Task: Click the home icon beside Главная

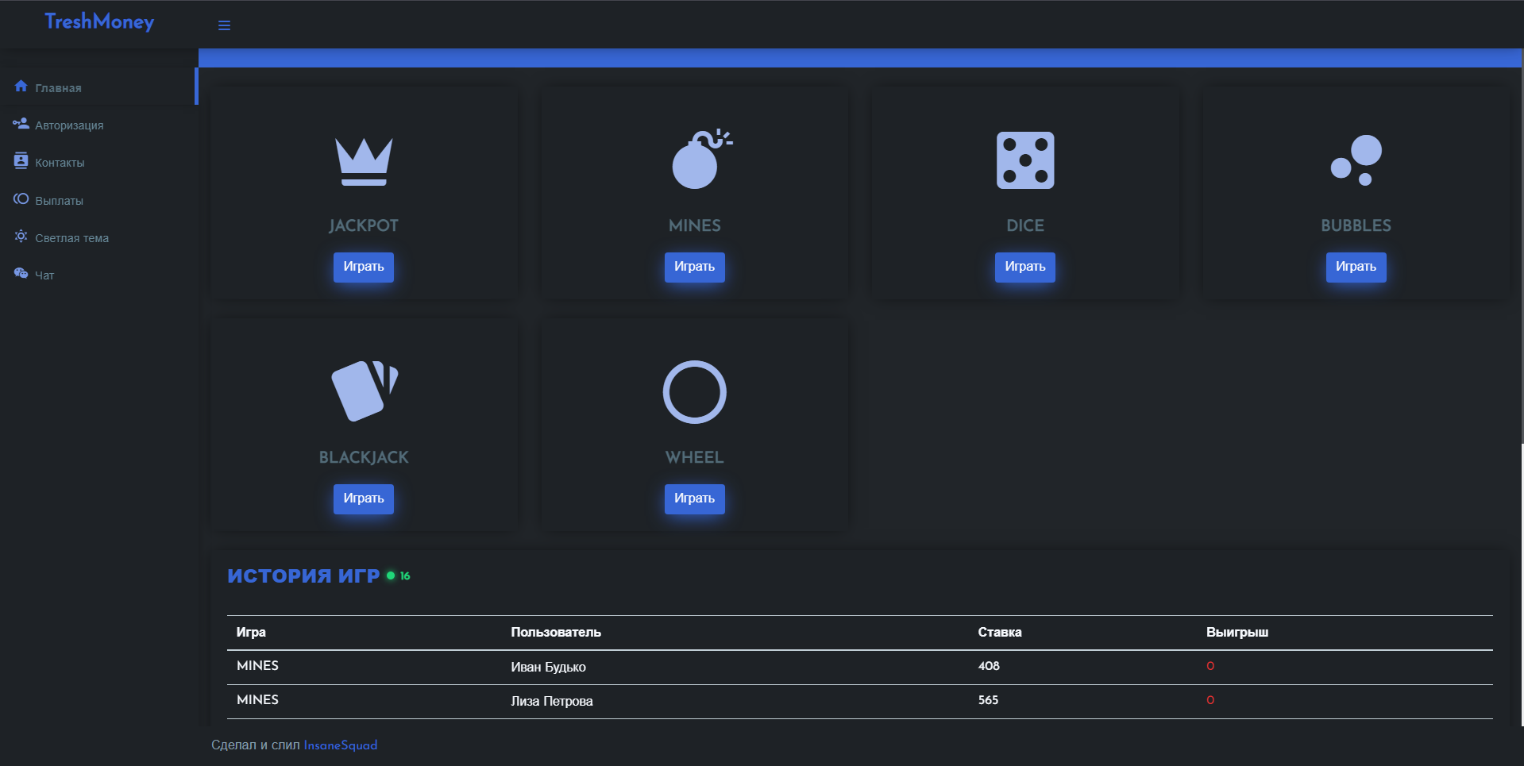Action: pos(21,87)
